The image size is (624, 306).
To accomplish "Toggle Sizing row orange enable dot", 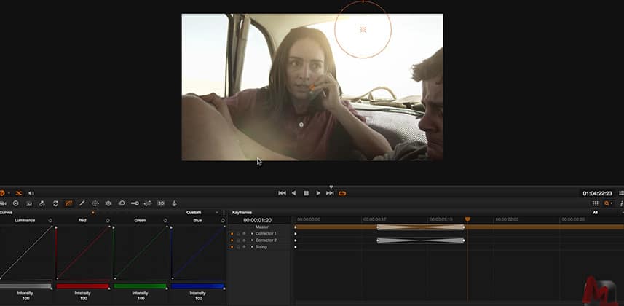I will (232, 247).
